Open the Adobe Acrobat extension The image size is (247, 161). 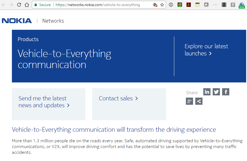188,5
